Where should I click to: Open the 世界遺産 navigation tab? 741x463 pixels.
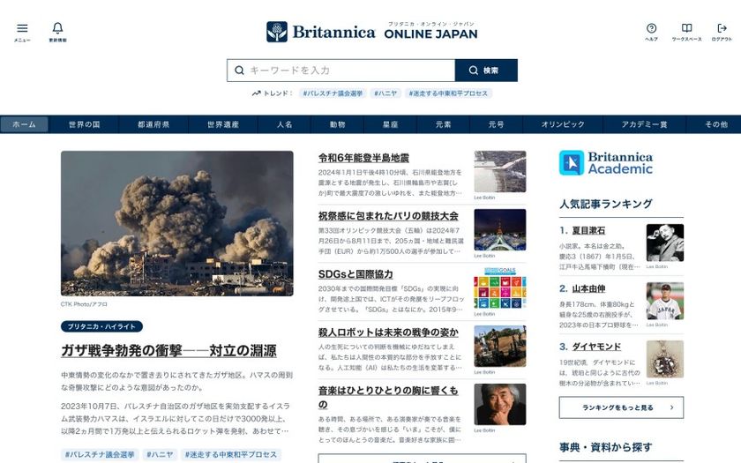click(223, 124)
